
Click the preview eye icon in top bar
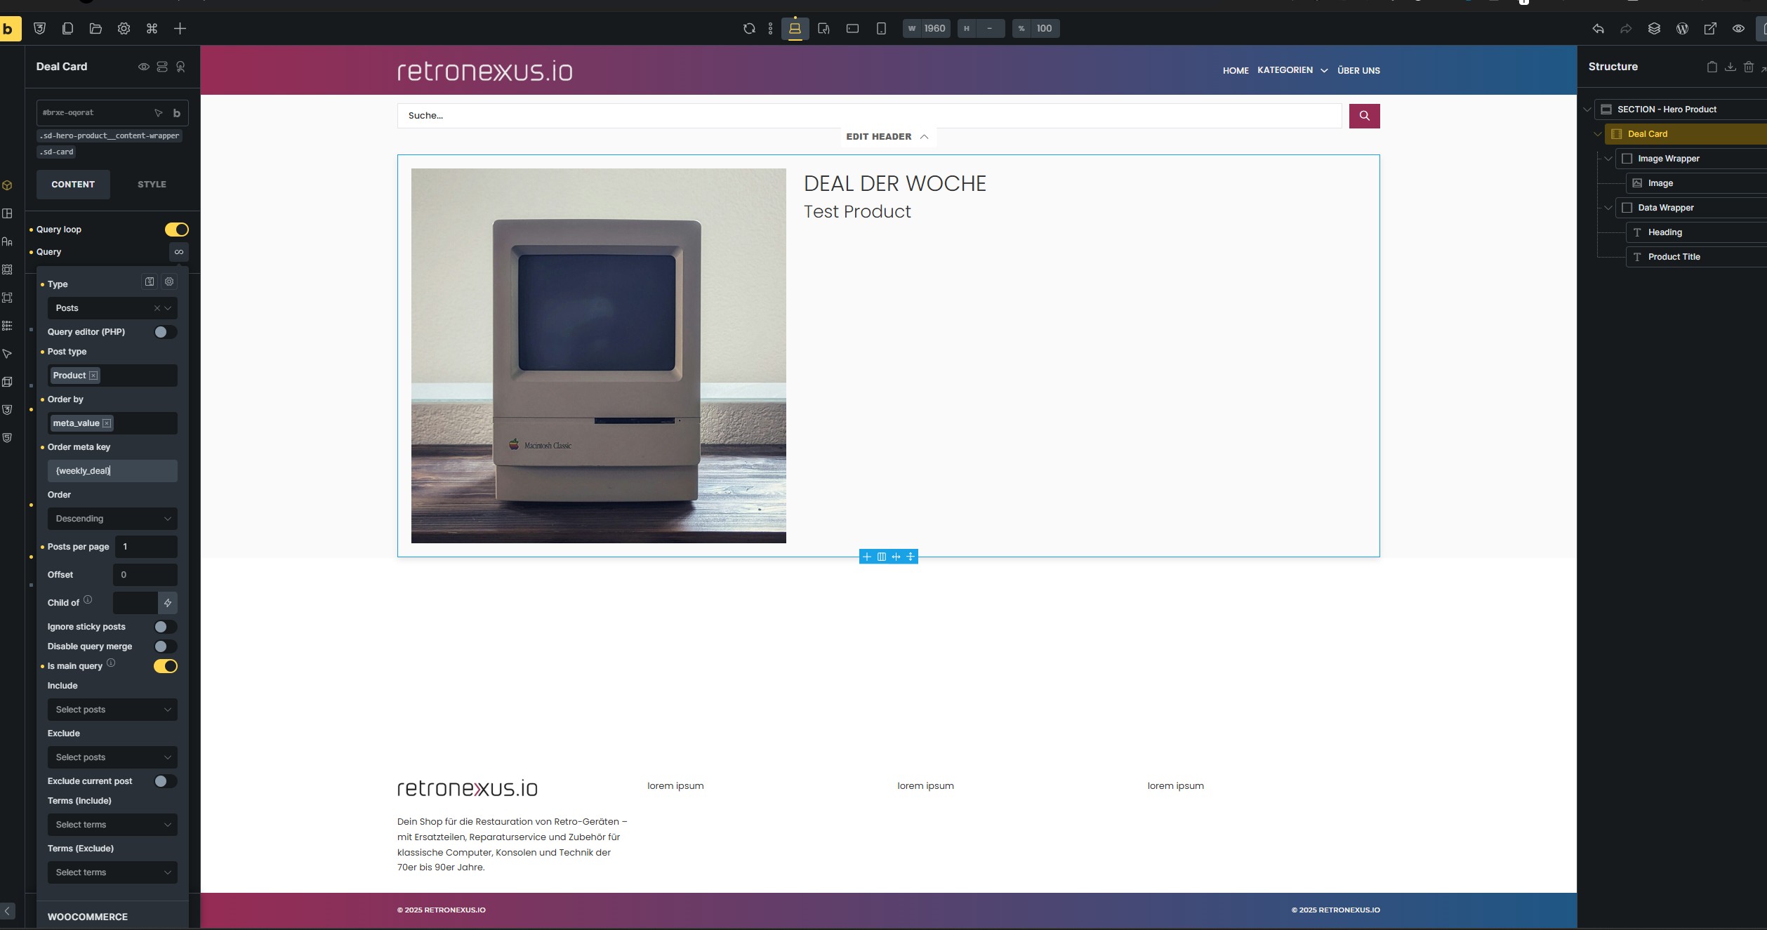coord(1738,29)
